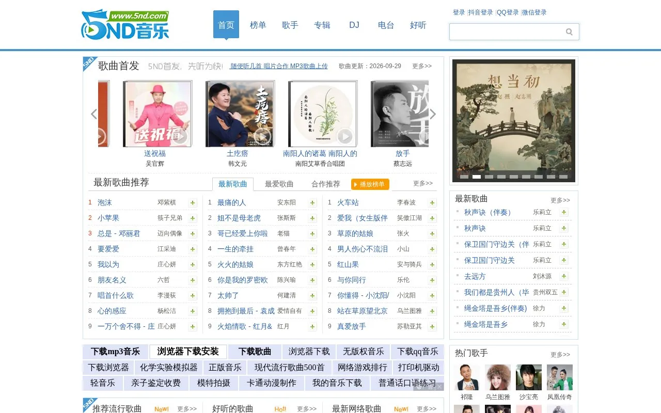The image size is (661, 413).
Task: Add 绳金塔是吾乡 by 徐力 with plus icon
Action: coord(564,324)
